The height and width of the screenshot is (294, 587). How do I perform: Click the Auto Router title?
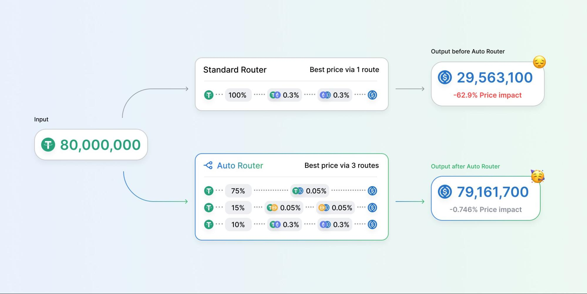click(x=240, y=166)
